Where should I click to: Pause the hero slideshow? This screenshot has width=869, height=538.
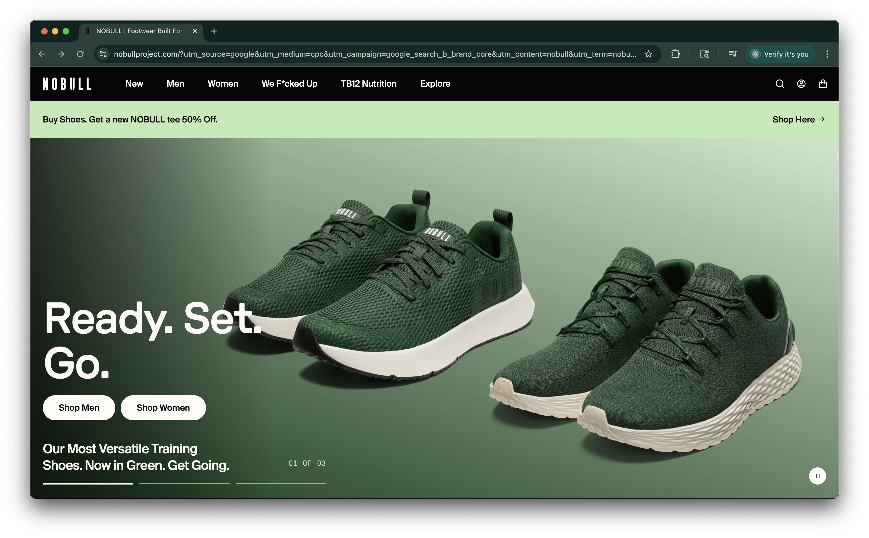click(x=817, y=476)
